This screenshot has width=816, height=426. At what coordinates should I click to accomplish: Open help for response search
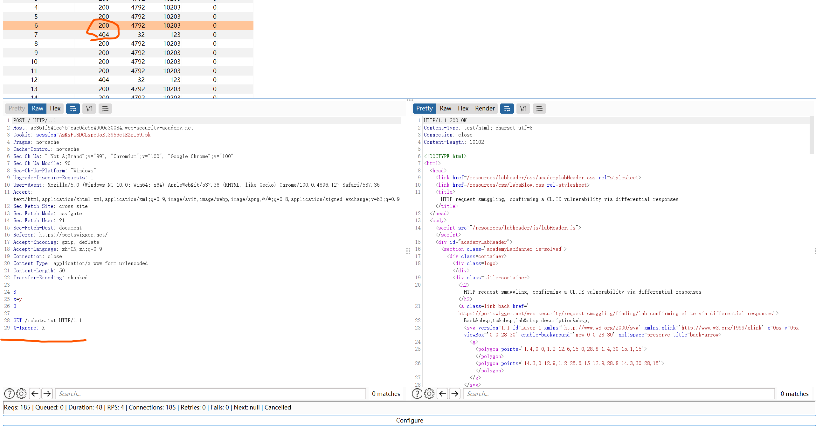[417, 394]
